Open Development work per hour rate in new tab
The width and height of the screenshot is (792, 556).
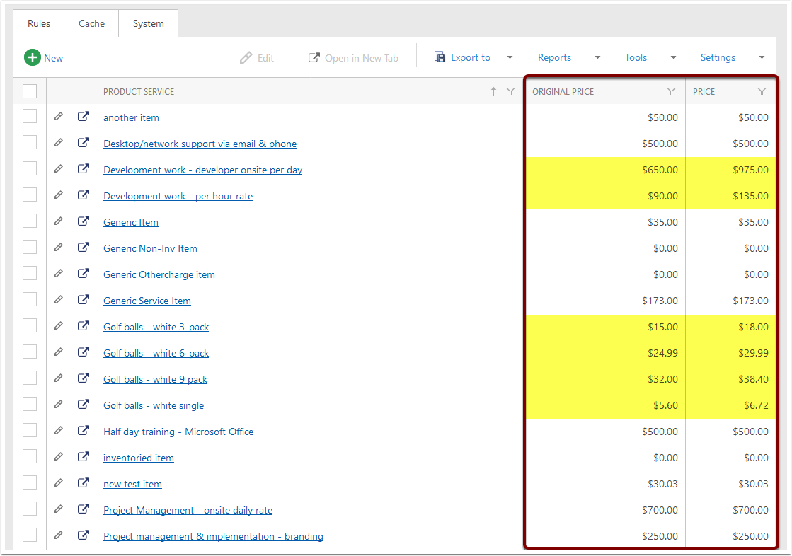(84, 195)
